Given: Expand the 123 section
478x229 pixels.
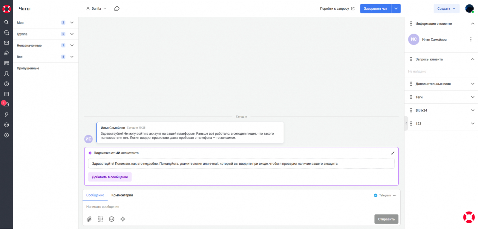Looking at the screenshot, I should [x=473, y=124].
